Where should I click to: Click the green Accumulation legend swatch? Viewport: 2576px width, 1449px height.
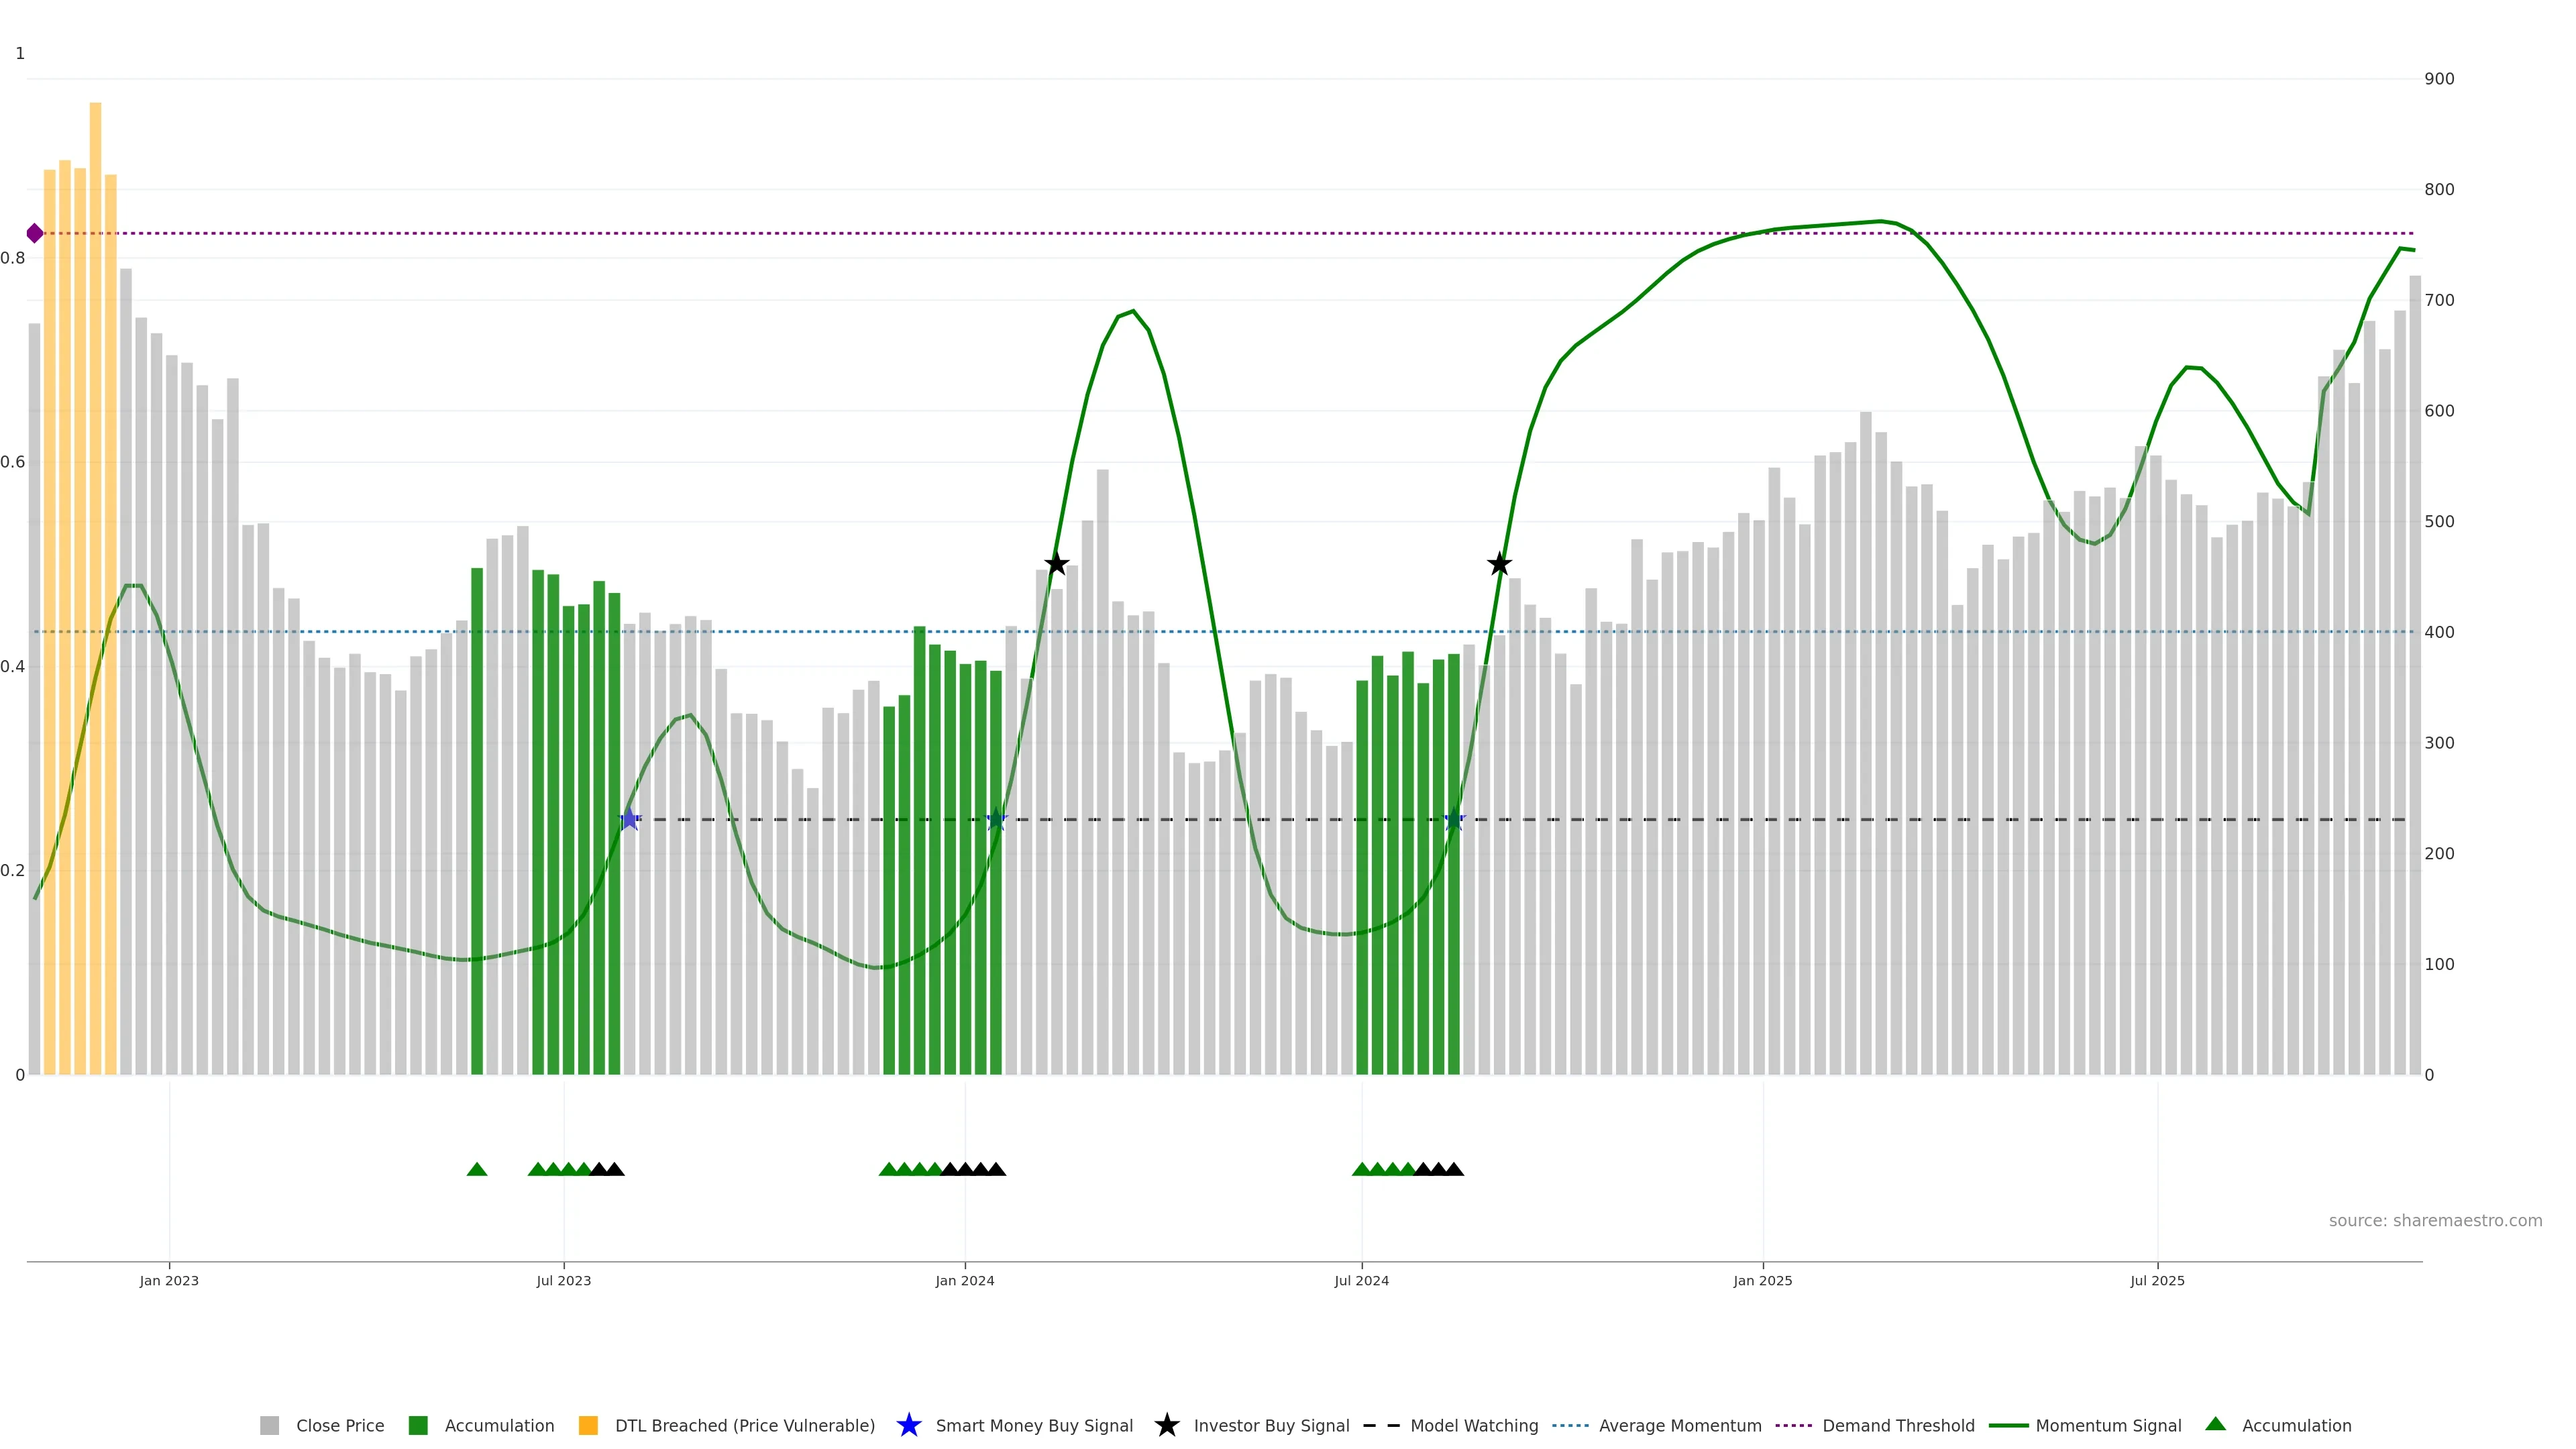coord(418,1425)
